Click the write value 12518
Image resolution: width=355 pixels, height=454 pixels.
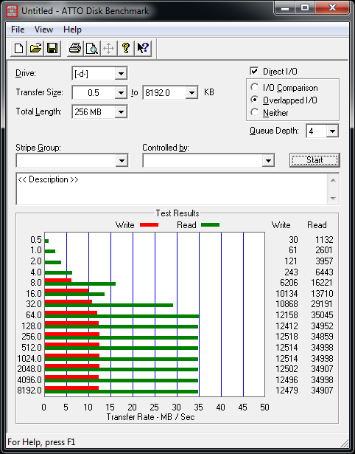pos(287,337)
